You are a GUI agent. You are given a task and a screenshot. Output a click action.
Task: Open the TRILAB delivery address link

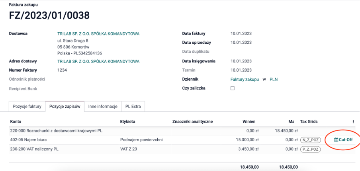click(x=98, y=61)
